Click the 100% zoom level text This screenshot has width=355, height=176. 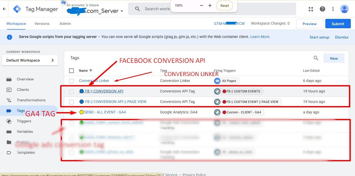[179, 5]
